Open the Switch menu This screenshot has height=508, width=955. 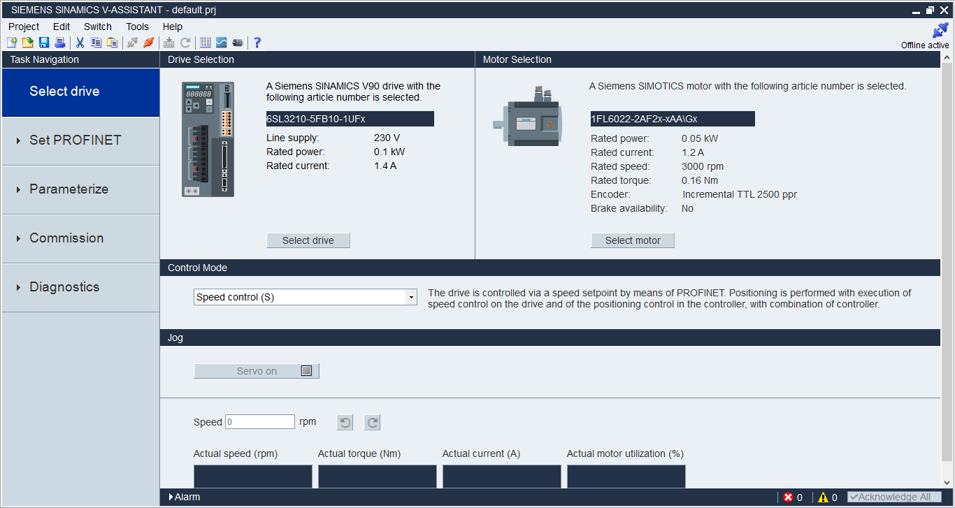click(97, 27)
